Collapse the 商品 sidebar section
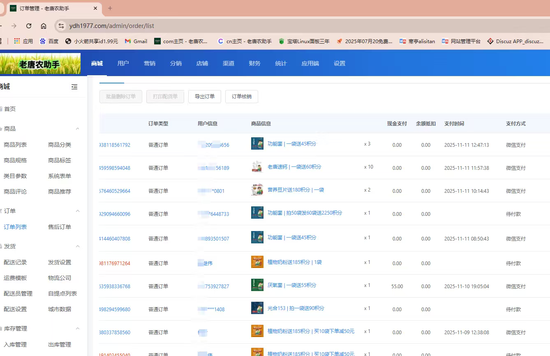Viewport: 550px width, 356px height. [77, 129]
